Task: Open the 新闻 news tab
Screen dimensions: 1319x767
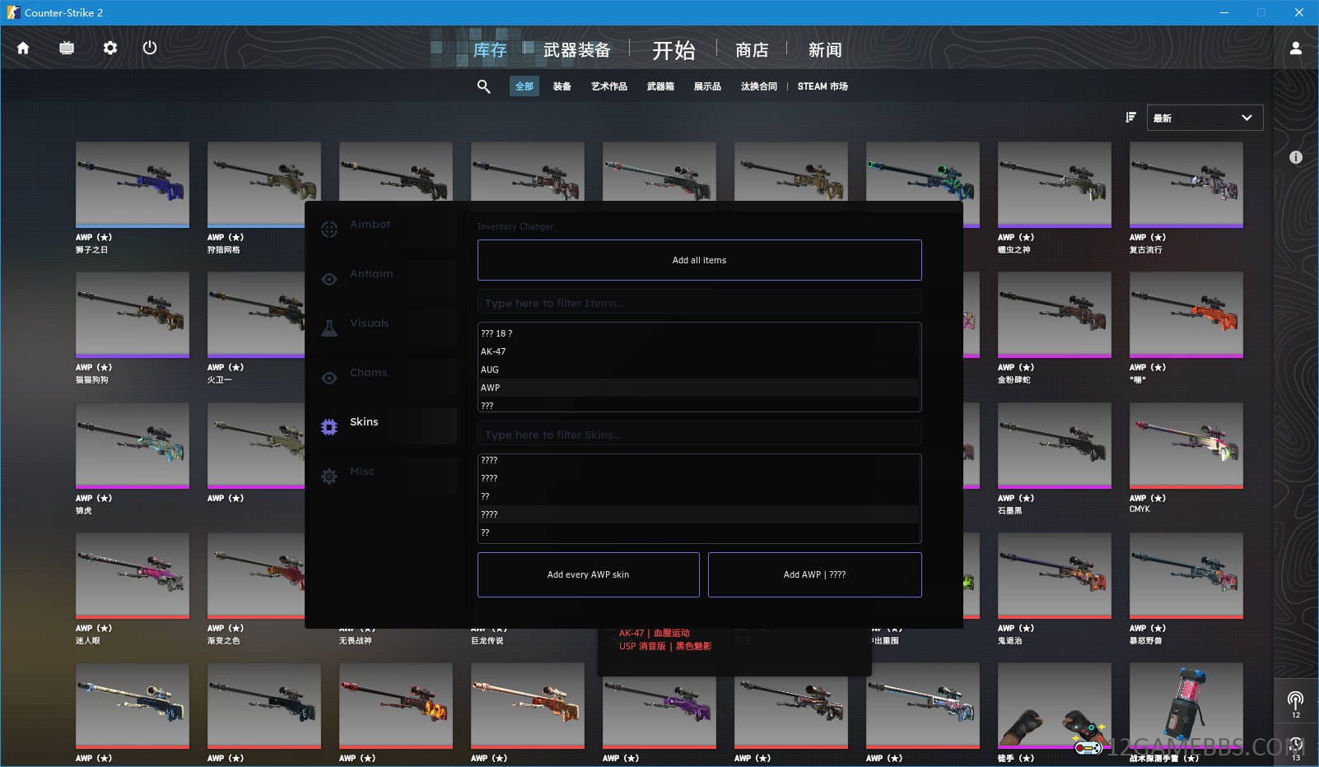Action: 824,50
